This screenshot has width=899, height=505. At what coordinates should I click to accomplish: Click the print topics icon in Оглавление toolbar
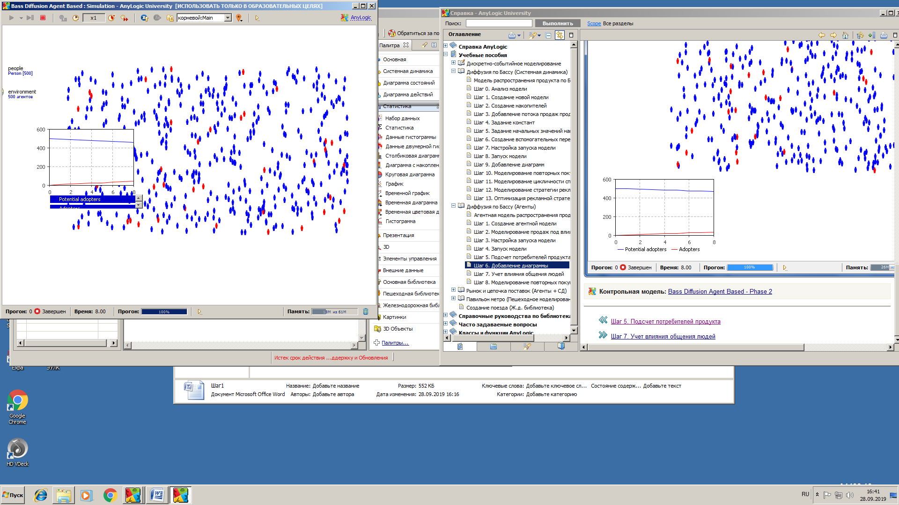click(512, 35)
